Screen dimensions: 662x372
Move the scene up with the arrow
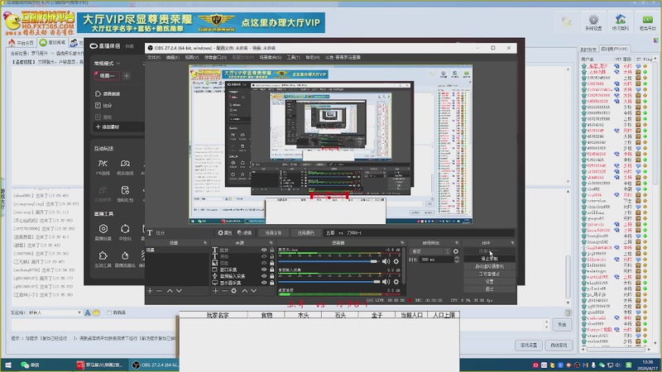pyautogui.click(x=170, y=291)
